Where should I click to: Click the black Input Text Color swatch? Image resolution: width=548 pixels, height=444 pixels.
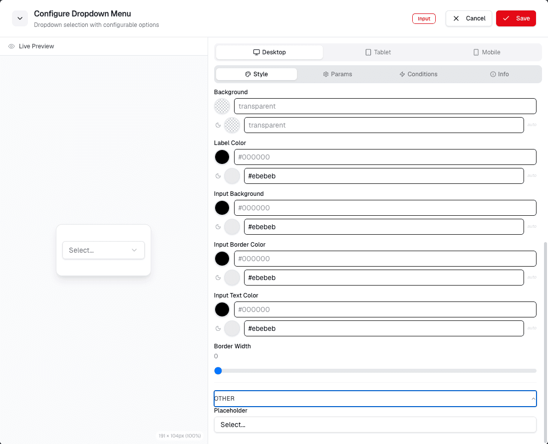pyautogui.click(x=222, y=309)
